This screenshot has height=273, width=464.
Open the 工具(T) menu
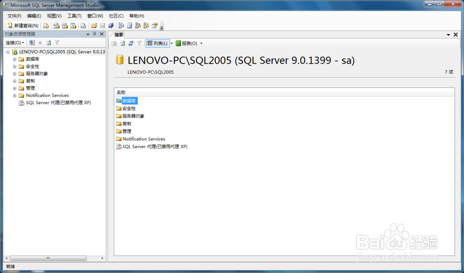click(74, 16)
